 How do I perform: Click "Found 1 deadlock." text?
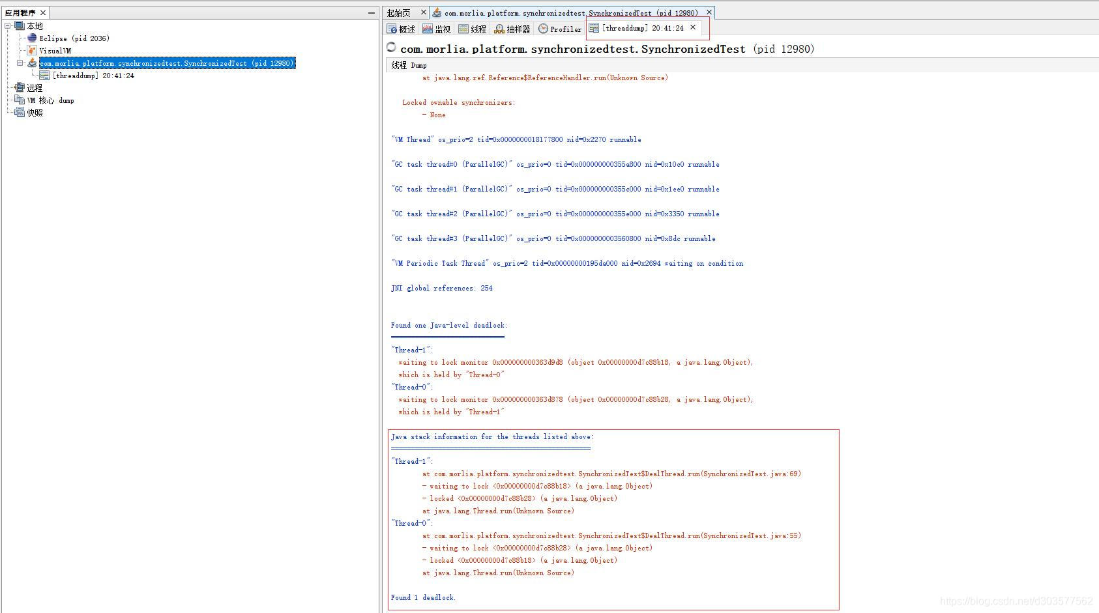pyautogui.click(x=423, y=597)
